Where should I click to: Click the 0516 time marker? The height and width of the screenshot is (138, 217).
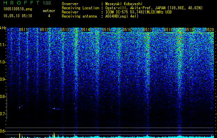coord(127,30)
